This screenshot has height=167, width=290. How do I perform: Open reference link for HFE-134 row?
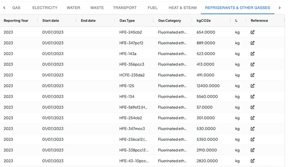click(252, 96)
